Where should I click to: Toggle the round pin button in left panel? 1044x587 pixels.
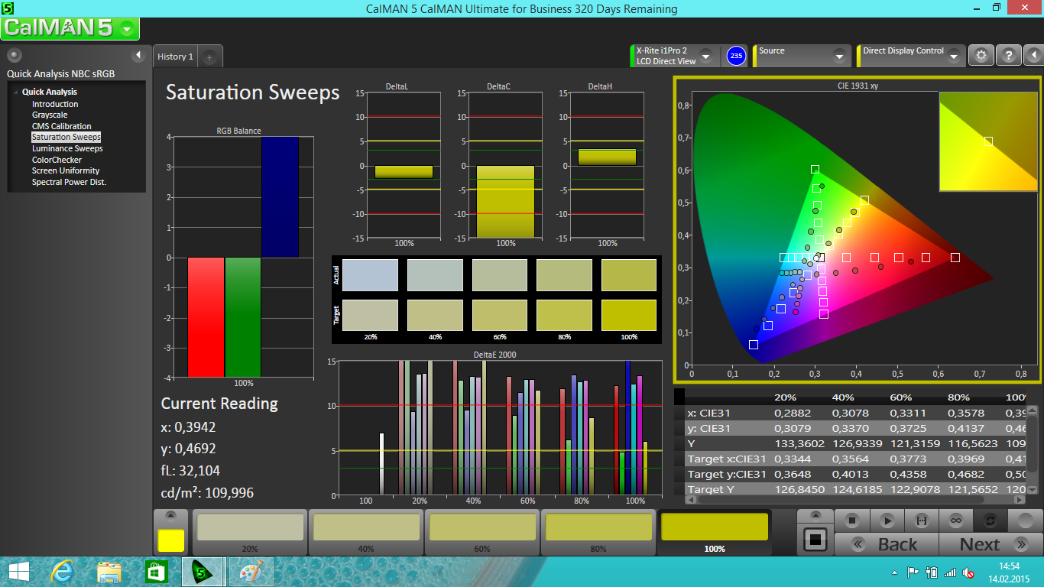[15, 55]
